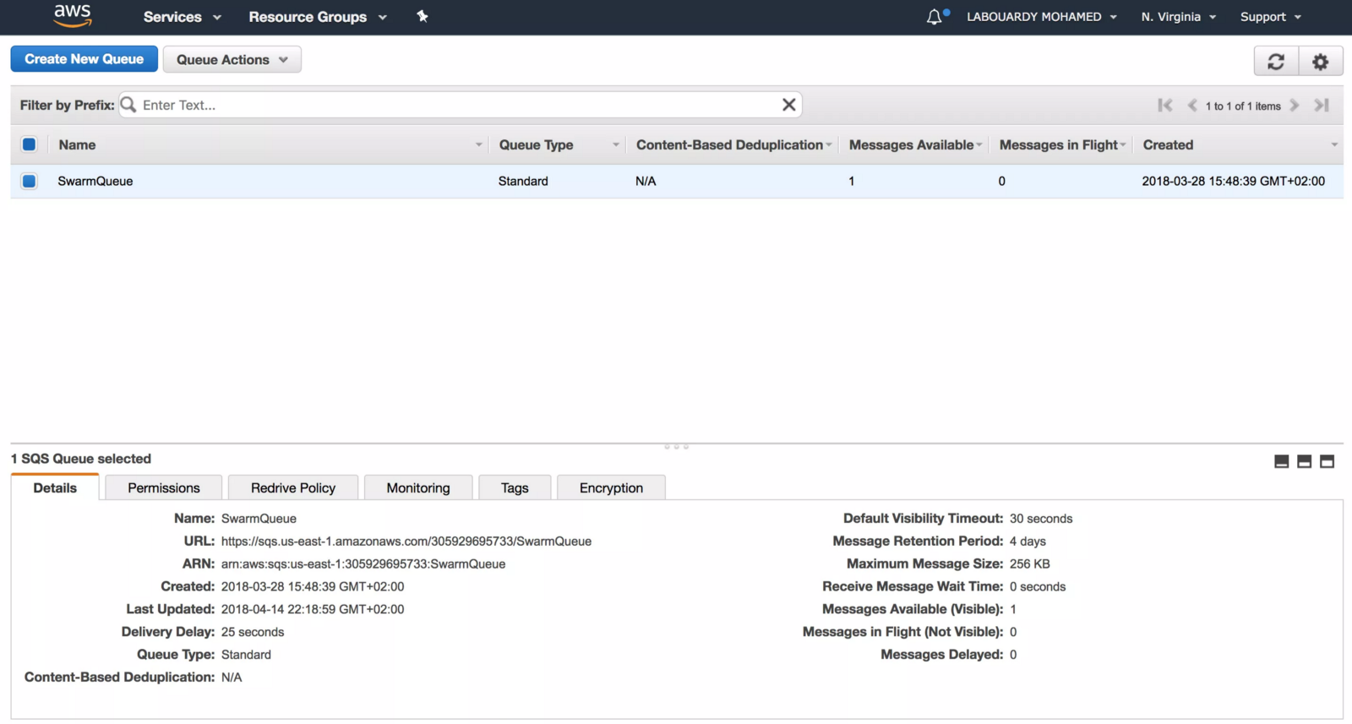Toggle the select-all queues checkbox
Image resolution: width=1352 pixels, height=724 pixels.
30,144
